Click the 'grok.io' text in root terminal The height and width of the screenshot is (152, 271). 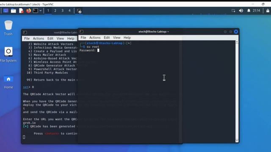tap(29, 123)
